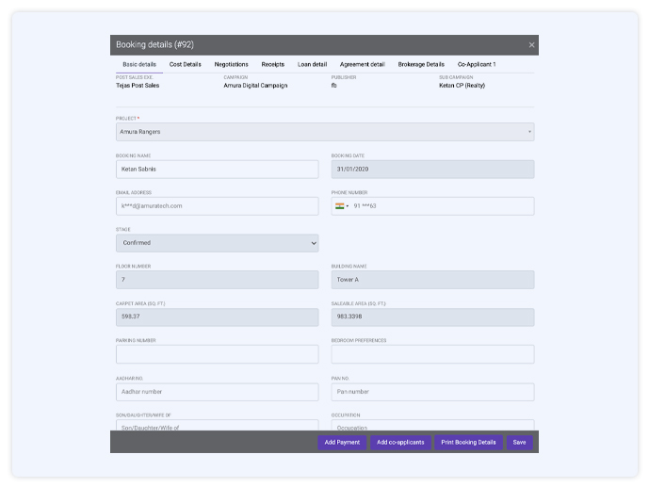Click the Occupation input field

tap(432, 426)
